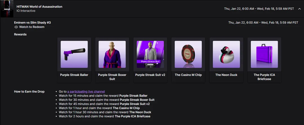304x125 pixels.
Task: Click The Purple ICA Briefcase card caption
Action: (264, 77)
